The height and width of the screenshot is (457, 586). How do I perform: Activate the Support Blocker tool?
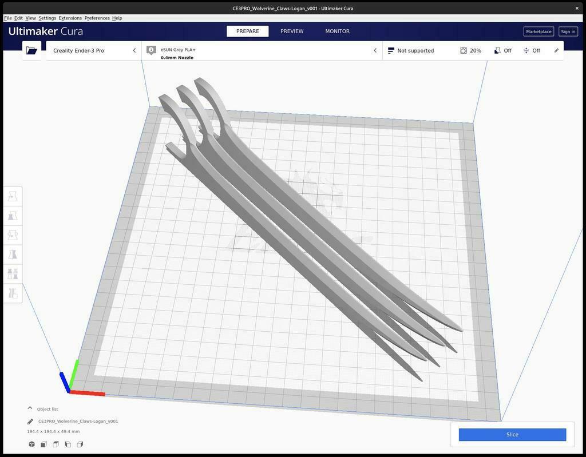[x=13, y=293]
